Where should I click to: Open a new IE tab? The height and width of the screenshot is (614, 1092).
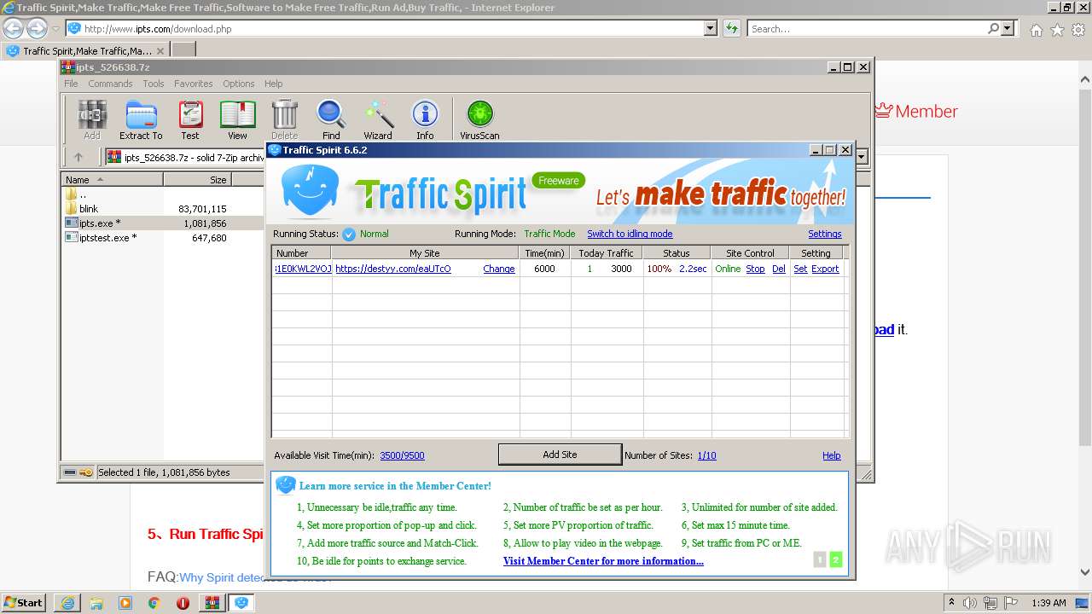click(x=183, y=51)
